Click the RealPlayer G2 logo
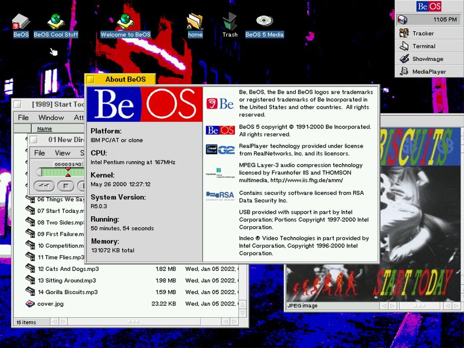Image resolution: width=464 pixels, height=348 pixels. 220,150
